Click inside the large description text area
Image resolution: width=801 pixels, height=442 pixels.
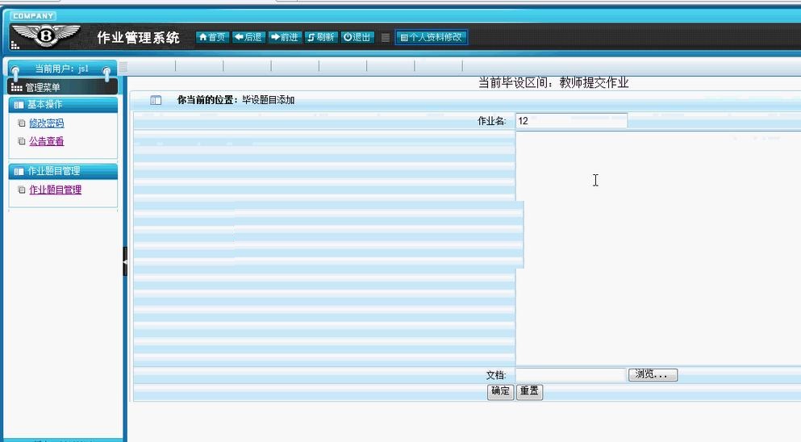(658, 248)
